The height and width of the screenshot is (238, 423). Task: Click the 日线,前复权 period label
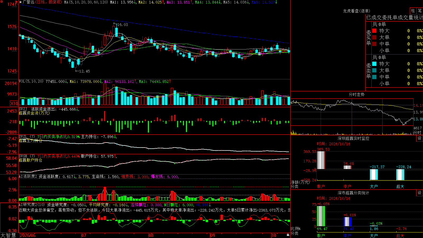(x=48, y=2)
